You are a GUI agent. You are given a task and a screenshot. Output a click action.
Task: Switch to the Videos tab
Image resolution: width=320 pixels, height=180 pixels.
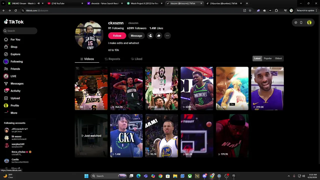[x=87, y=59]
